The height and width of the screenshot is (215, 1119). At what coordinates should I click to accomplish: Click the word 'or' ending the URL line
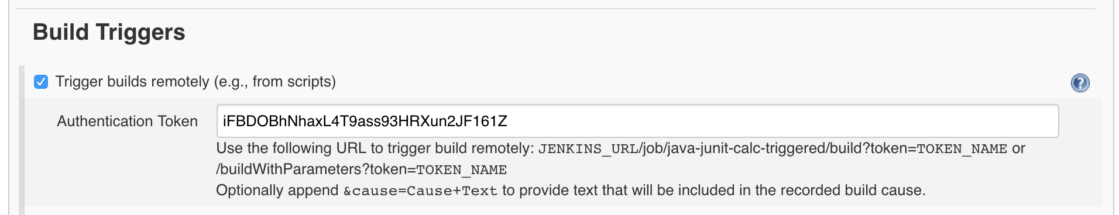pyautogui.click(x=1018, y=148)
